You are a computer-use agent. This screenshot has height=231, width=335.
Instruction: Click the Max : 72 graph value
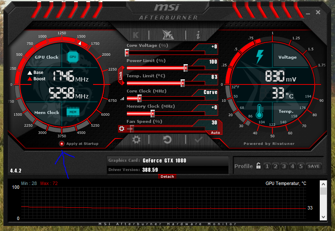point(49,183)
